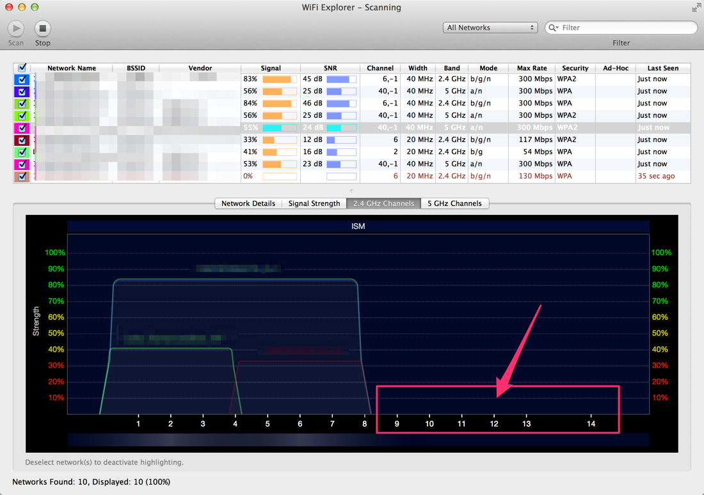
Task: Uncheck the network row showing 84% signal
Action: click(22, 104)
